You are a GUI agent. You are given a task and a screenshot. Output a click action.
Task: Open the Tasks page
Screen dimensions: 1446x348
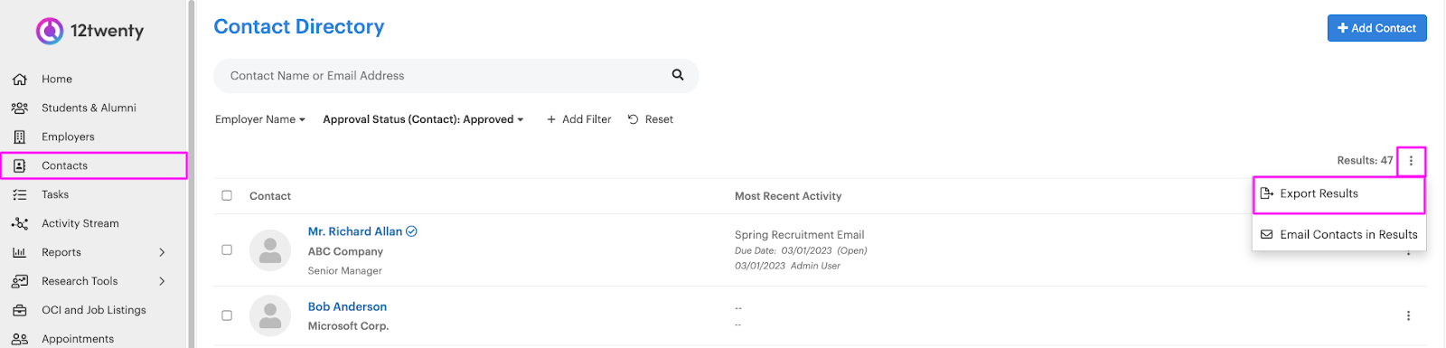coord(55,195)
